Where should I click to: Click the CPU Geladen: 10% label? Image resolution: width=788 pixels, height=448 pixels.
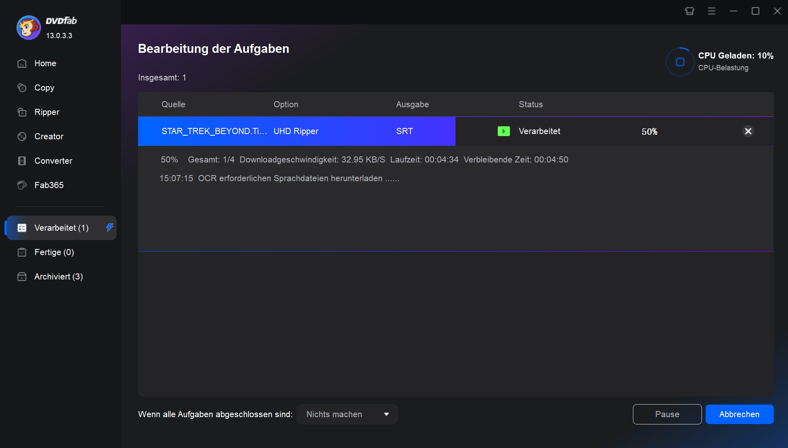click(x=736, y=56)
